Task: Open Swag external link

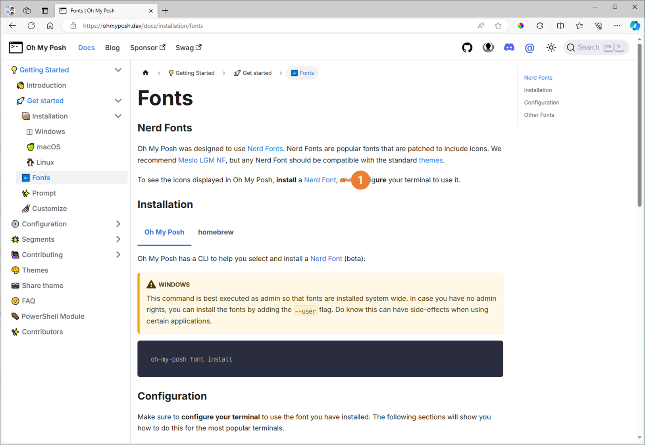Action: (x=189, y=48)
